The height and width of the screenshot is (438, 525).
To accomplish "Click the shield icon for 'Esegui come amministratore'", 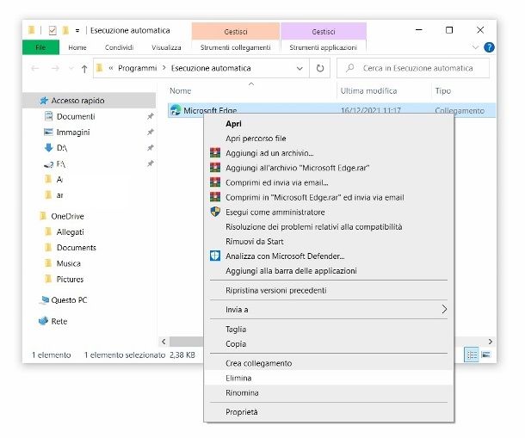I will [215, 212].
